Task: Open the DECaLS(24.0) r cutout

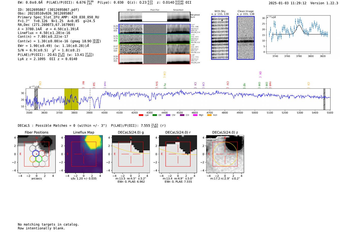Action: (178, 154)
